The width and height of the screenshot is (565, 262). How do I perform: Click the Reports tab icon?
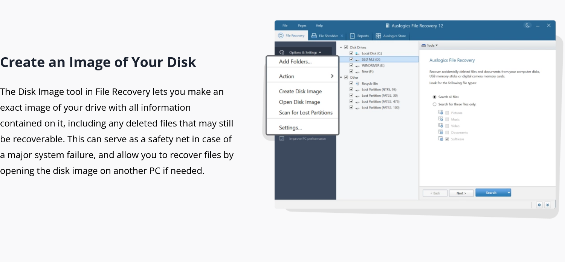352,36
